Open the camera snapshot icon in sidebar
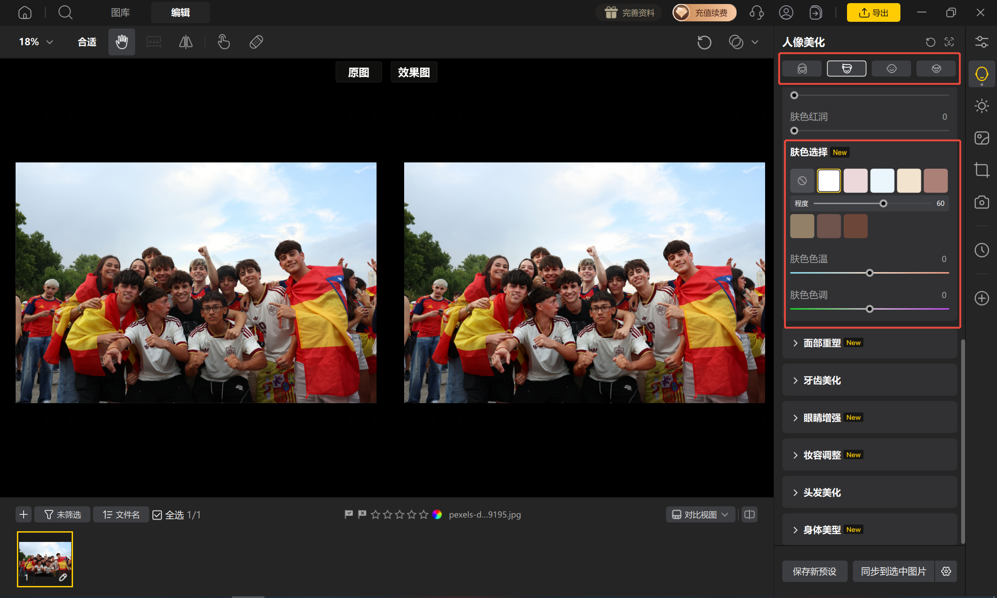This screenshot has height=598, width=997. click(981, 202)
